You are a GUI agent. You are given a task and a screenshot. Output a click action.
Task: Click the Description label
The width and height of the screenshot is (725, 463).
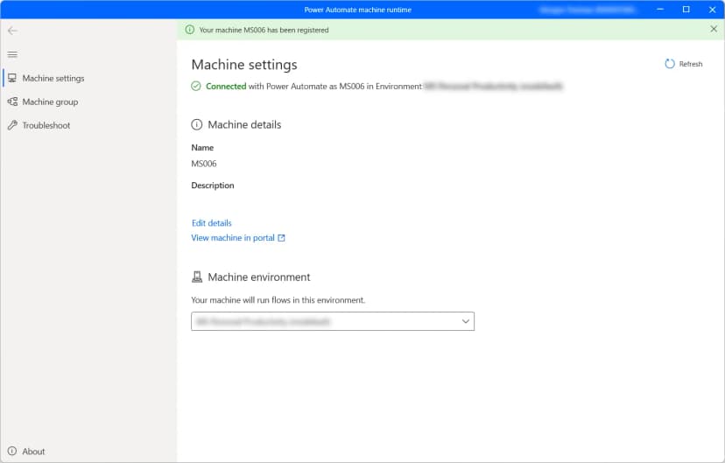click(213, 186)
